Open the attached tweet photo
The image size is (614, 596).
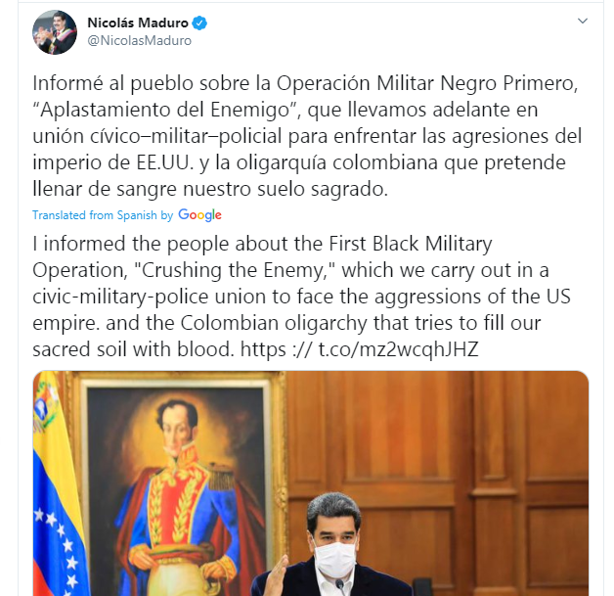click(311, 483)
